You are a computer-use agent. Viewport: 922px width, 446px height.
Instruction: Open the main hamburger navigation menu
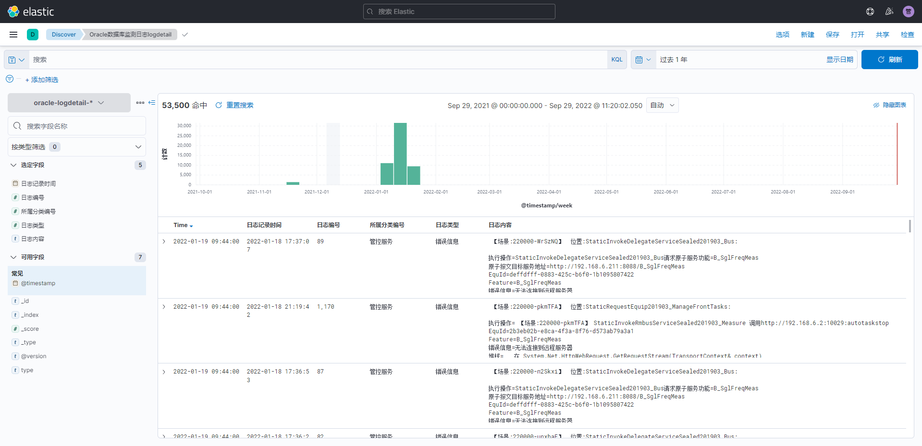point(13,35)
